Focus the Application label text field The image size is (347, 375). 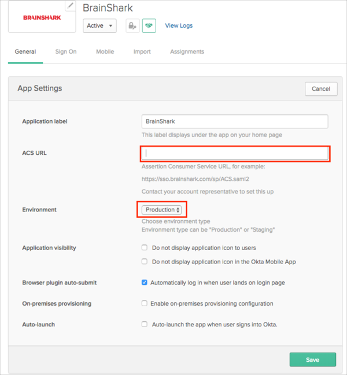pyautogui.click(x=235, y=121)
